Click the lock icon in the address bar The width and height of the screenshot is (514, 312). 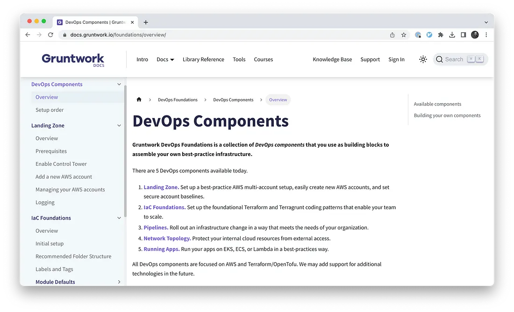tap(64, 35)
